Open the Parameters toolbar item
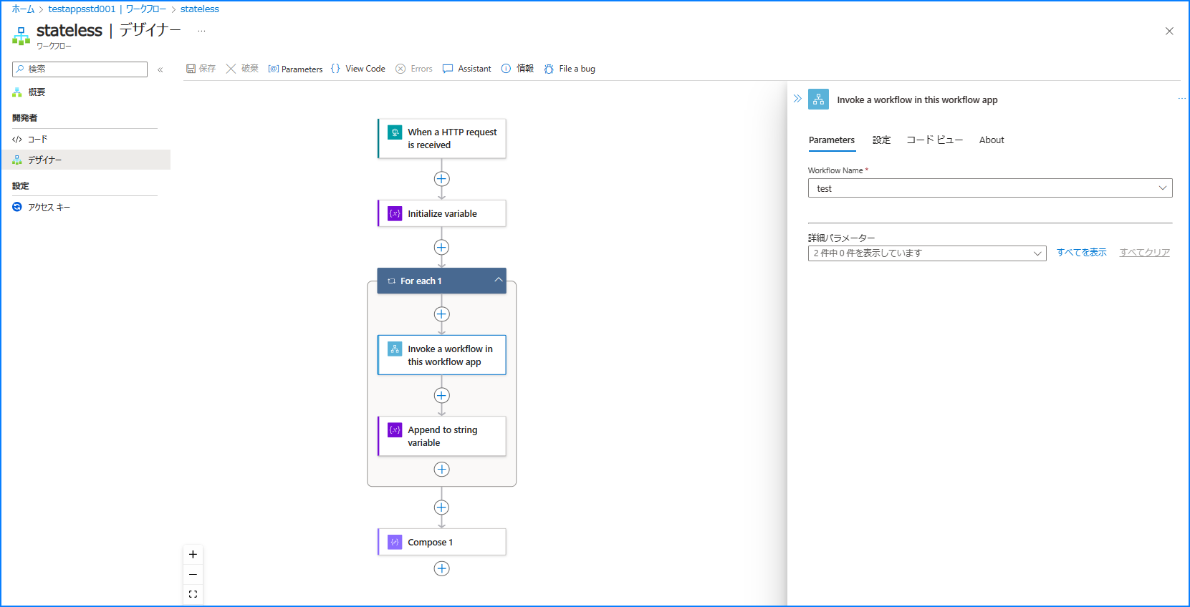Image resolution: width=1190 pixels, height=607 pixels. pyautogui.click(x=295, y=69)
